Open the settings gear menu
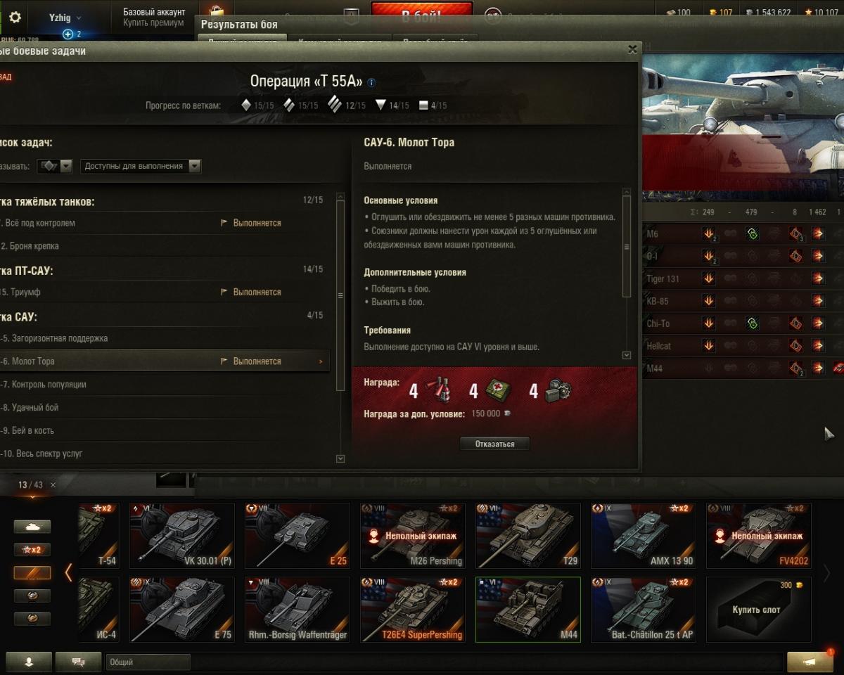Viewport: 844px width, 675px height. [x=14, y=18]
